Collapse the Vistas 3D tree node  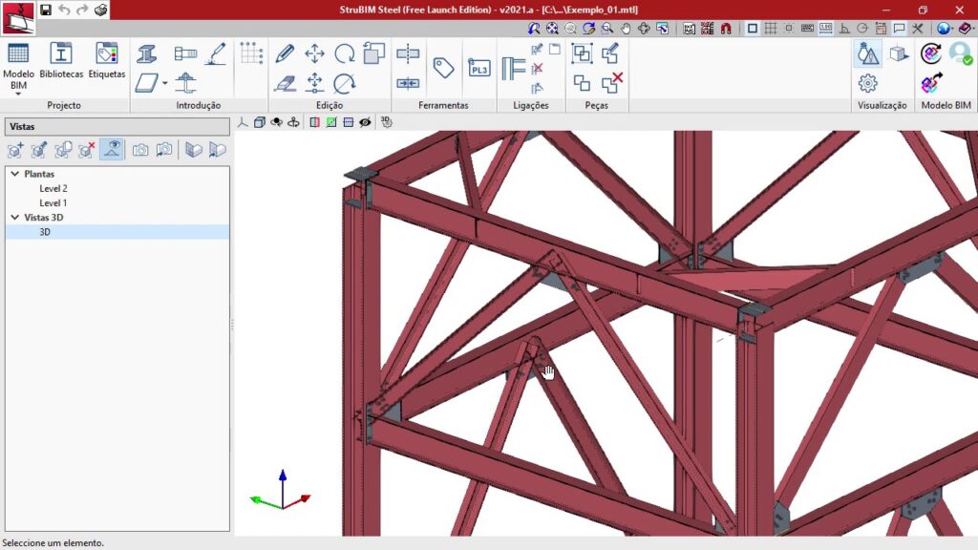(x=15, y=217)
